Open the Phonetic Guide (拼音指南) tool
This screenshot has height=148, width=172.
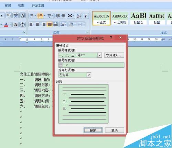click(15, 15)
